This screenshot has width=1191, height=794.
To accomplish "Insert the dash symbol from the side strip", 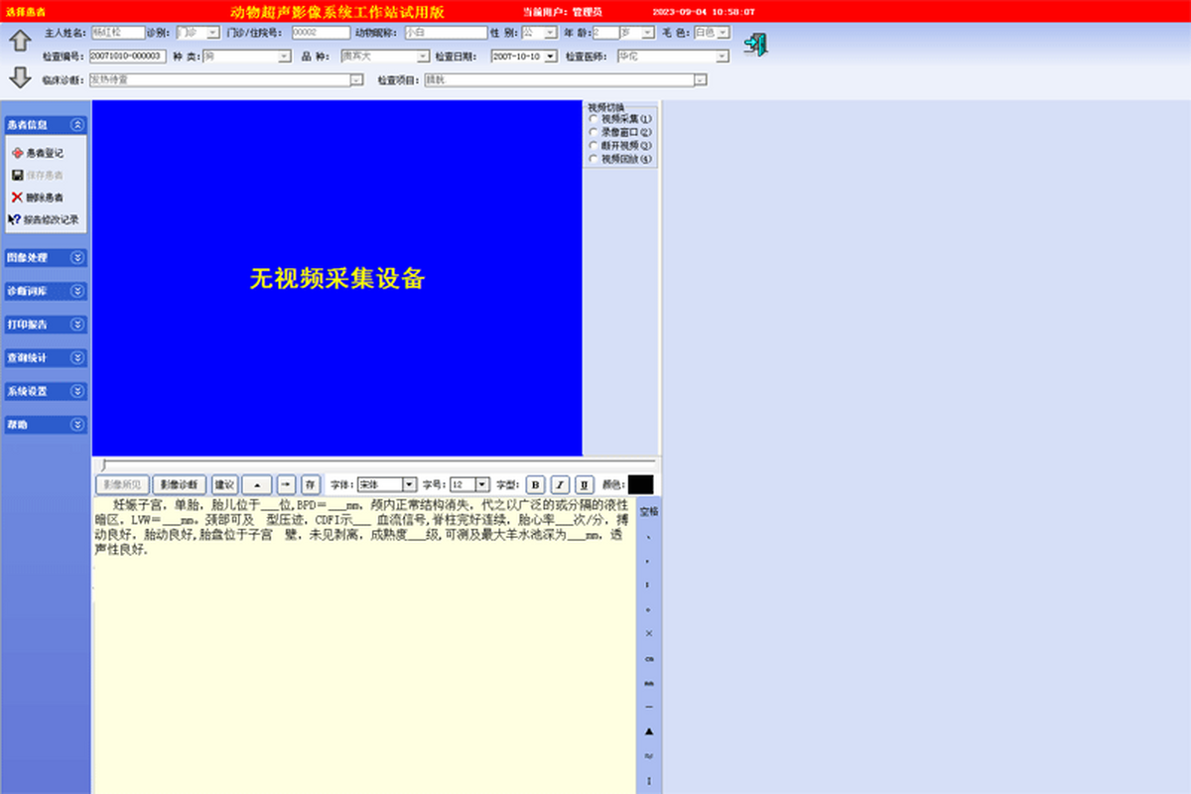I will click(x=649, y=707).
